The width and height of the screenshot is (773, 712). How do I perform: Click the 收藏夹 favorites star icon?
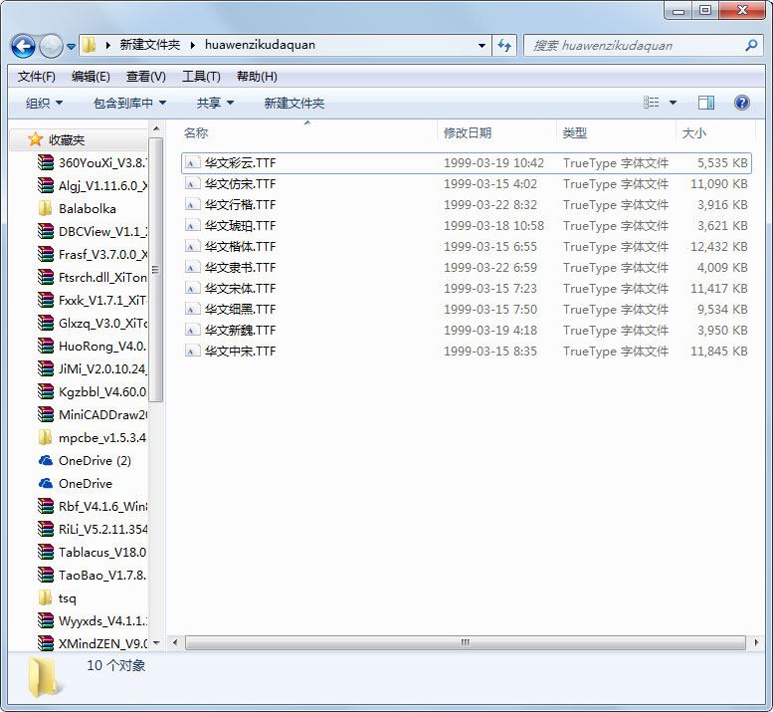point(36,140)
